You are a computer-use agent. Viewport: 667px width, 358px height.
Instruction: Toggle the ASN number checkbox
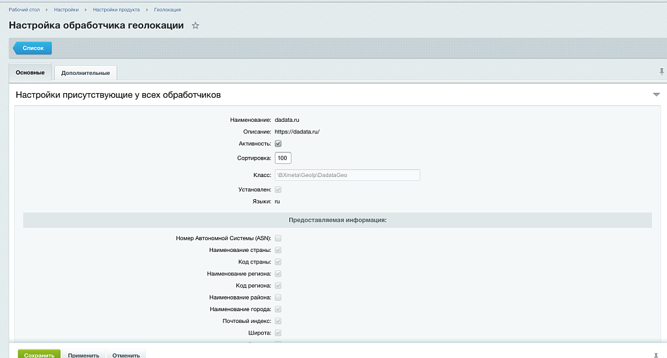tap(278, 238)
